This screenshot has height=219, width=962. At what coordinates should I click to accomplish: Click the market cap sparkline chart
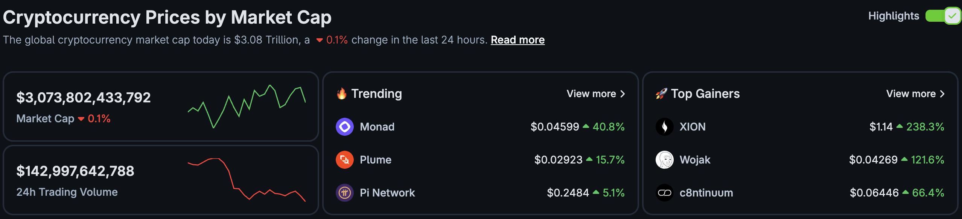click(247, 106)
